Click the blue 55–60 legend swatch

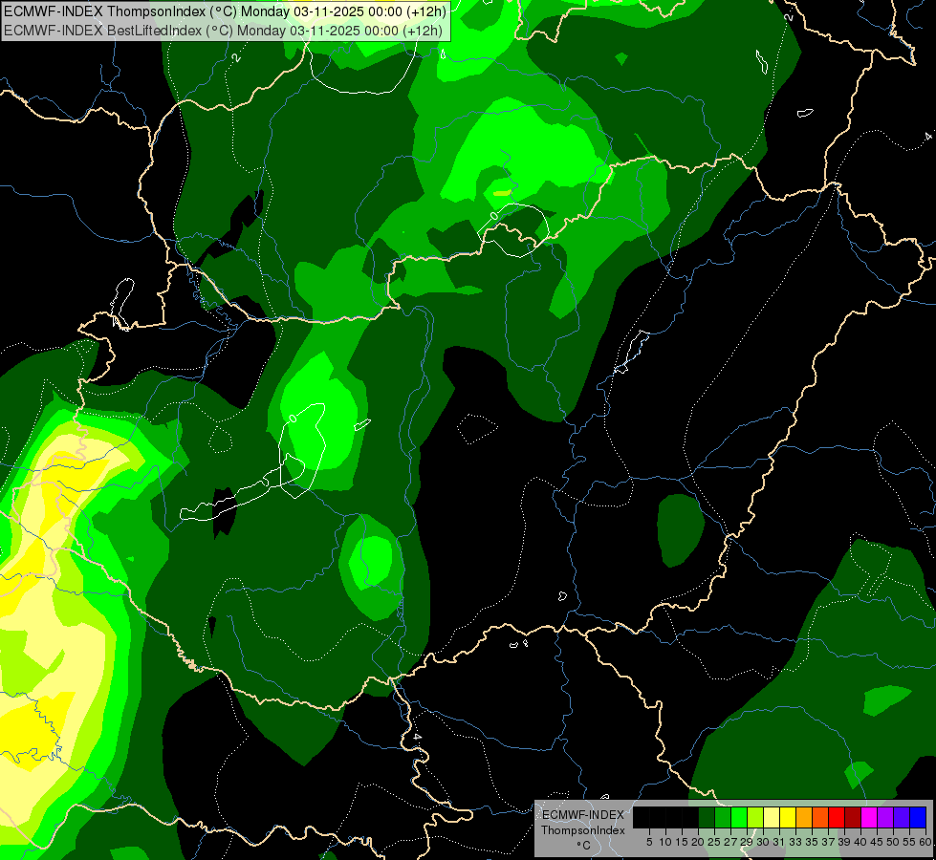tap(918, 817)
